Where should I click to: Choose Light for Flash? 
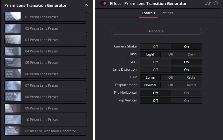150,54
